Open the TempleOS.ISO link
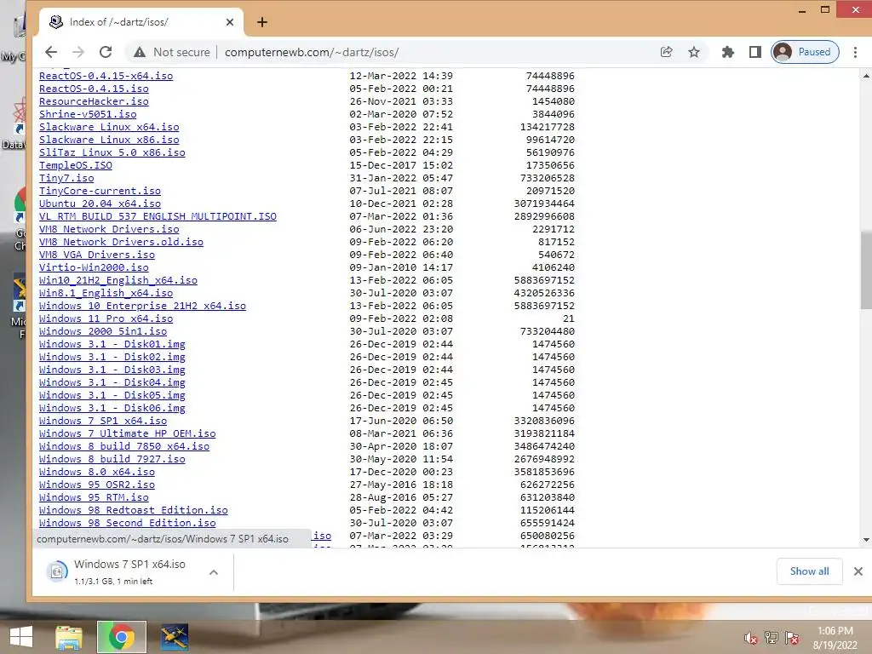The width and height of the screenshot is (872, 654). coord(75,165)
